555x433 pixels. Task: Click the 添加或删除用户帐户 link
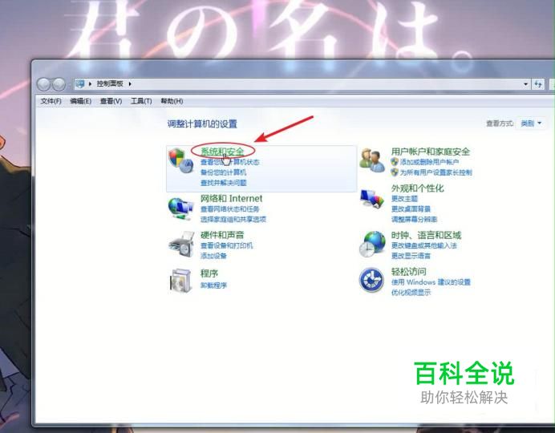pos(429,162)
